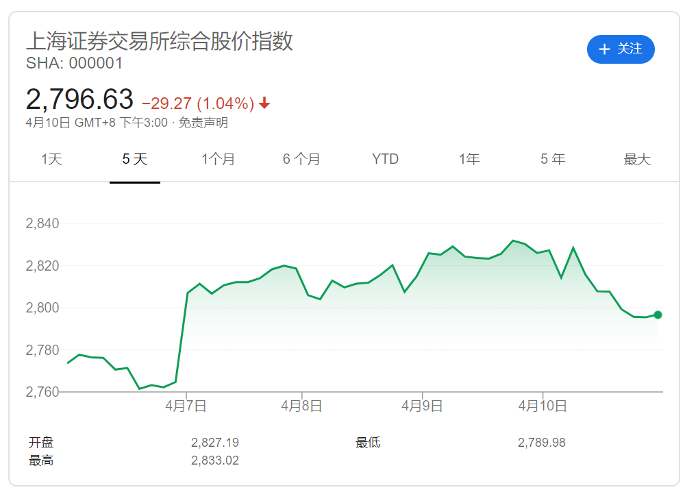Click the 最低 value 2,789.98
The height and width of the screenshot is (492, 685).
pyautogui.click(x=542, y=443)
